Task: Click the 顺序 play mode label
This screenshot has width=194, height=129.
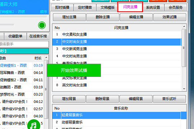Action: coord(43,12)
